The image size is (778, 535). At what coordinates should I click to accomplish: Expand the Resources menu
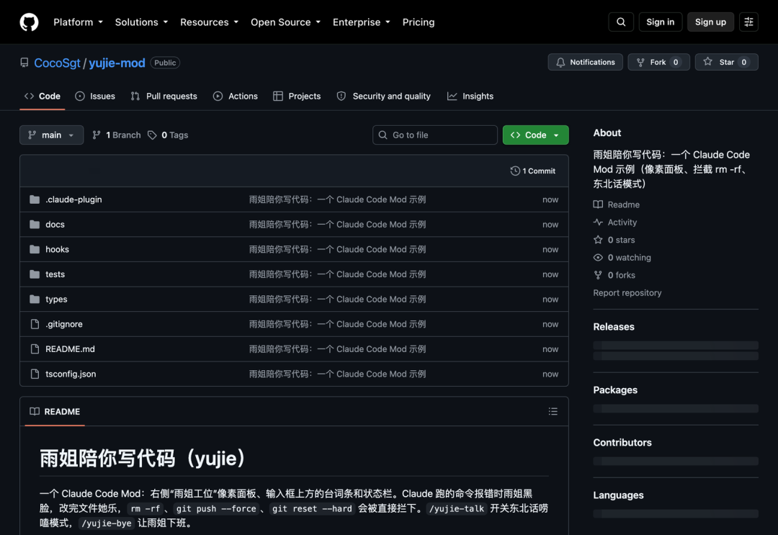click(209, 22)
